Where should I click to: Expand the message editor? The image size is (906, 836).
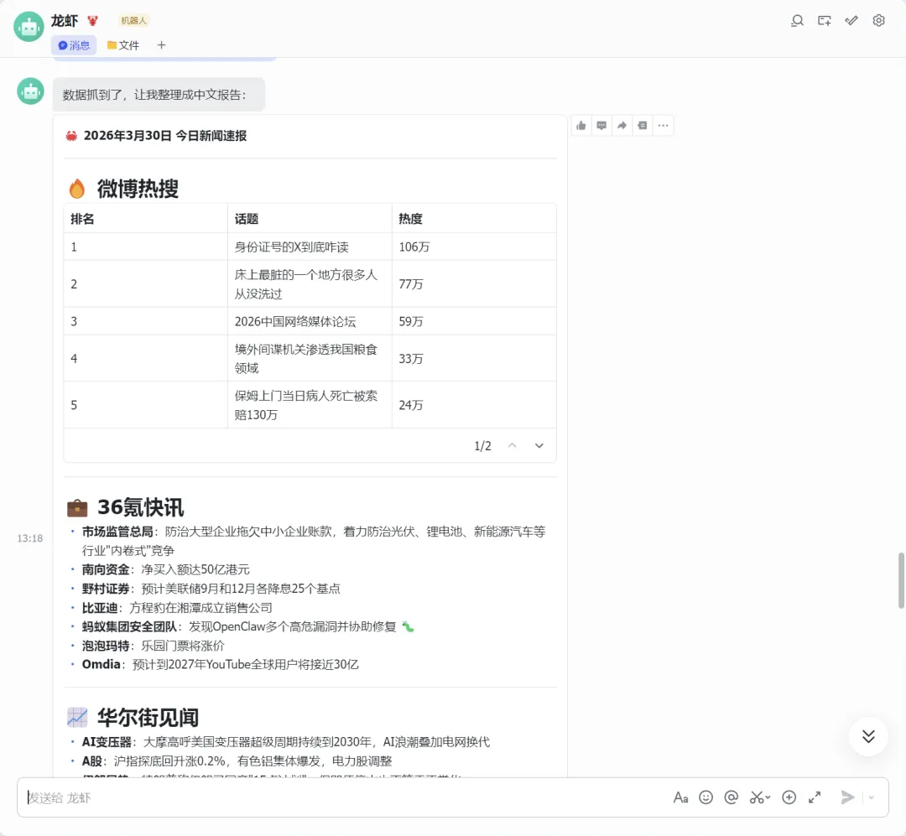point(814,797)
